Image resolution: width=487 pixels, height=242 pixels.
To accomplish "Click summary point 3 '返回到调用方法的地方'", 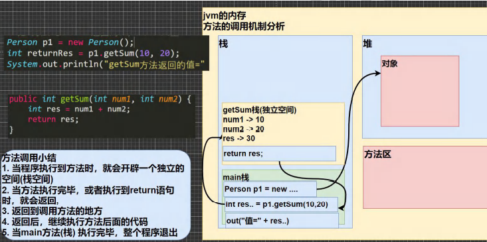I will 52,212.
